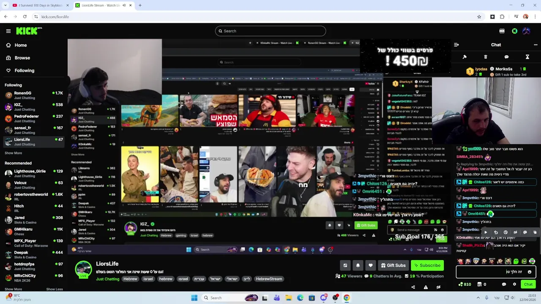Switch to LiorsLife Stream browser tab
541x304 pixels.
point(104,5)
